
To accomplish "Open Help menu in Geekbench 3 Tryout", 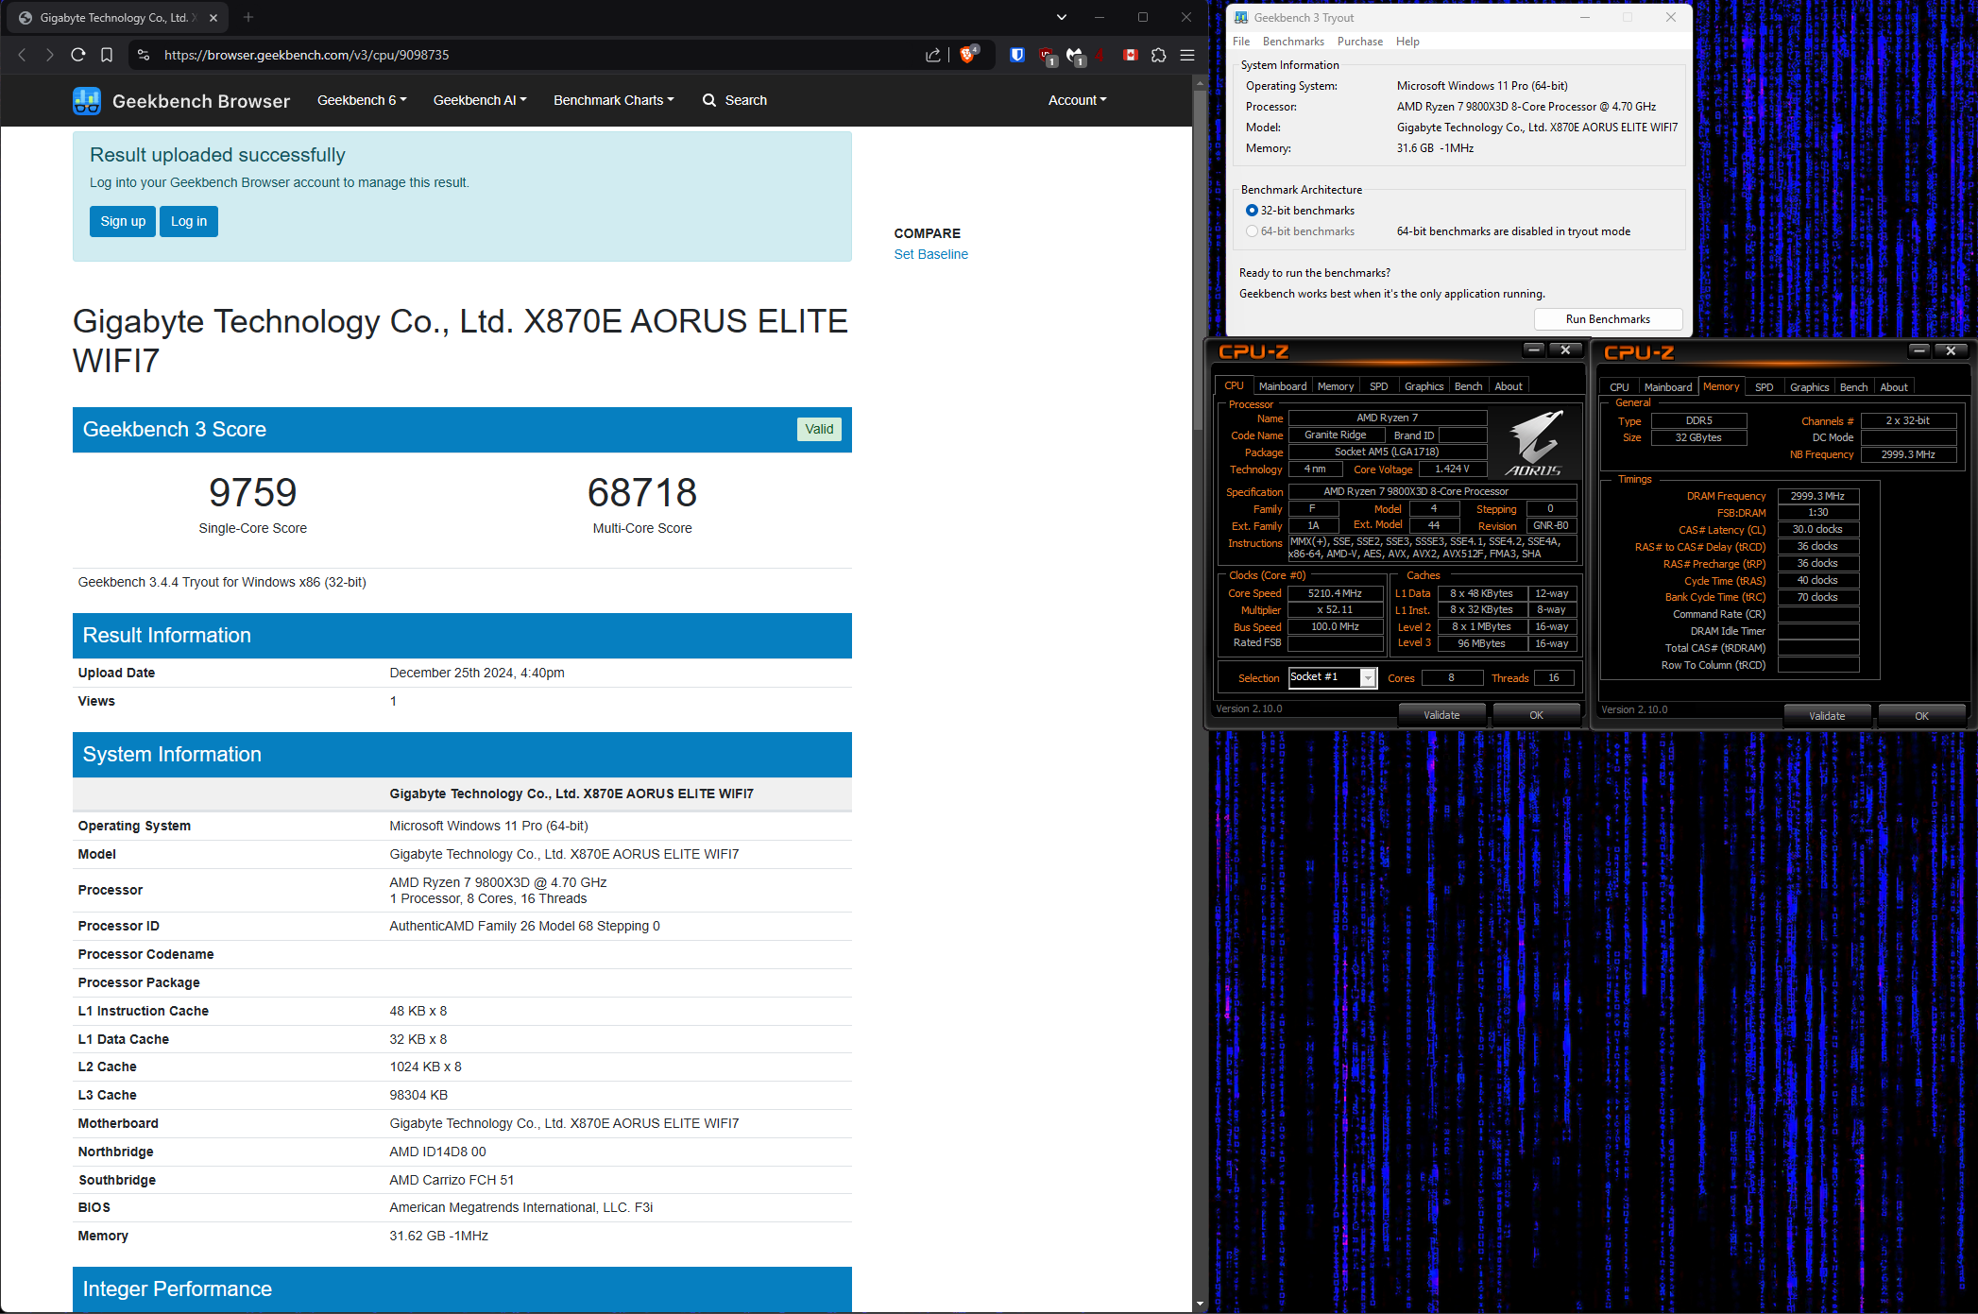I will 1407,42.
